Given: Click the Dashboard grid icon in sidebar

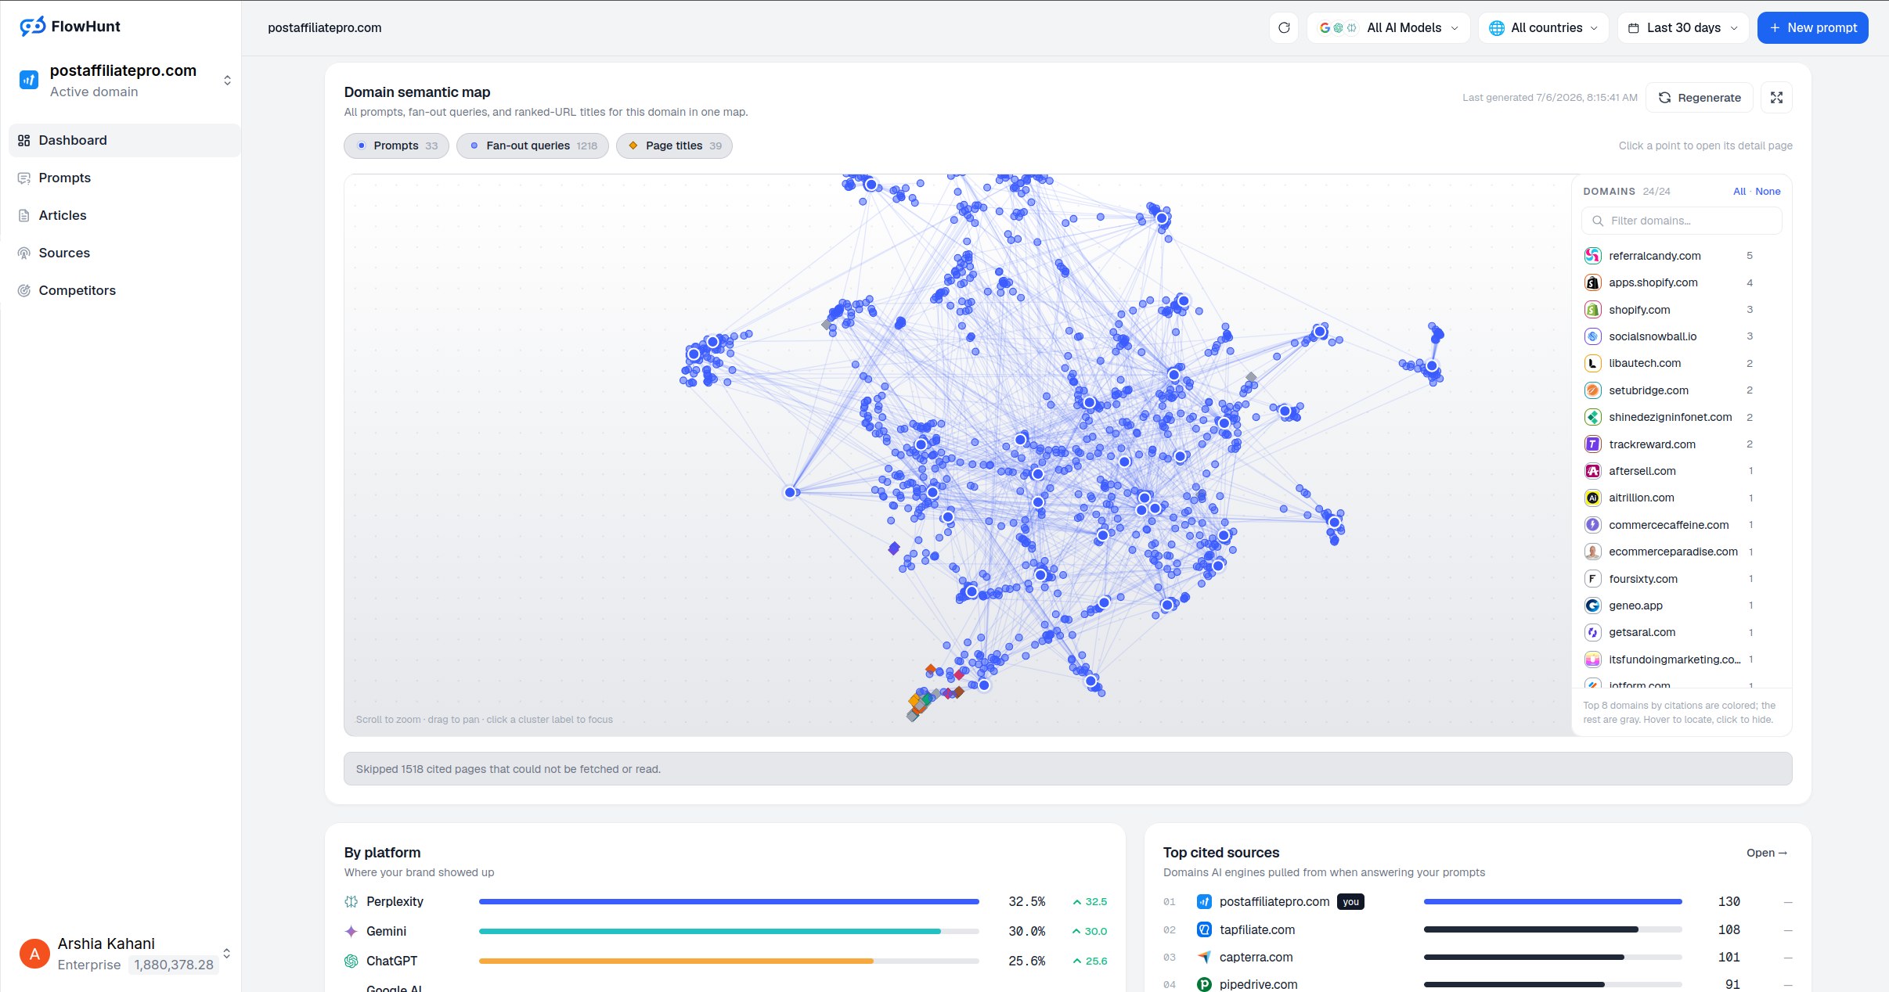Looking at the screenshot, I should 24,140.
